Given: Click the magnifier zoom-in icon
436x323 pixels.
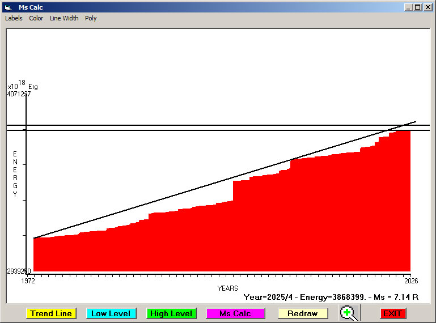Looking at the screenshot, I should pyautogui.click(x=349, y=313).
